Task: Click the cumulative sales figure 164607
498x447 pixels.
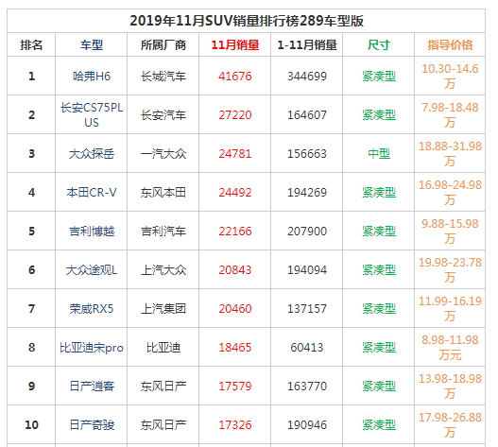Action: pos(307,115)
